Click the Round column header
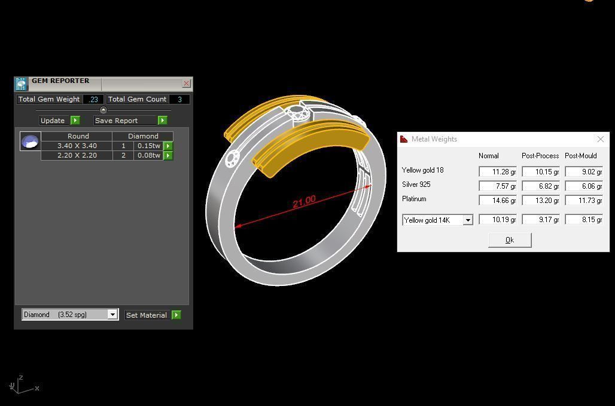 coord(77,136)
